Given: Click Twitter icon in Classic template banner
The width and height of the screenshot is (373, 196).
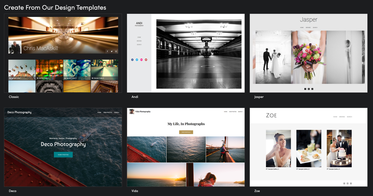Looking at the screenshot, I should click(x=112, y=51).
